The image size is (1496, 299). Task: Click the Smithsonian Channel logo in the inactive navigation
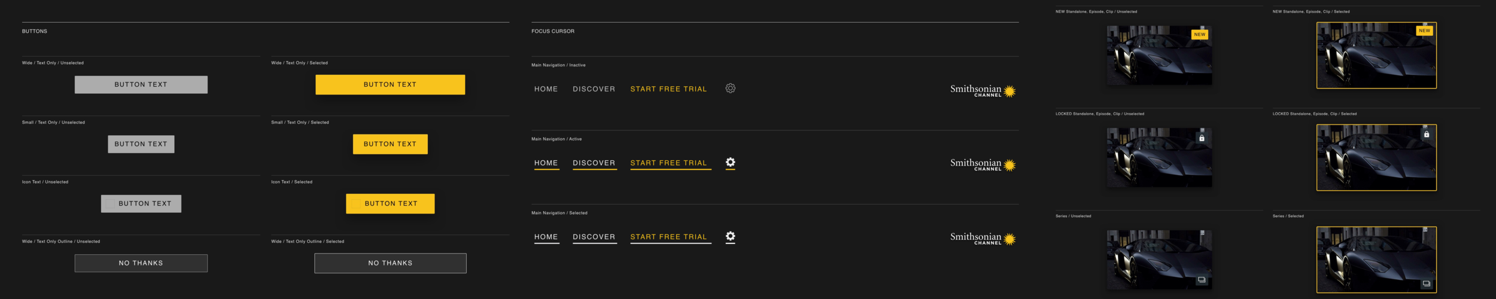tap(983, 90)
